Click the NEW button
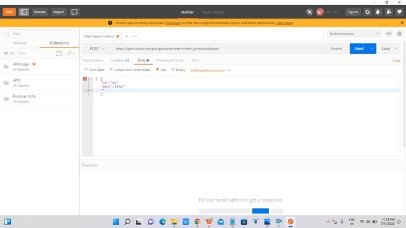406x228 pixels. [10, 12]
